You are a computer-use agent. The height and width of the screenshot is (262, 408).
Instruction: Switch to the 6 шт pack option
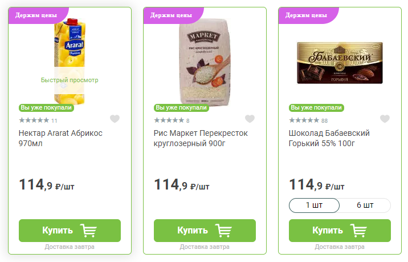tap(365, 205)
